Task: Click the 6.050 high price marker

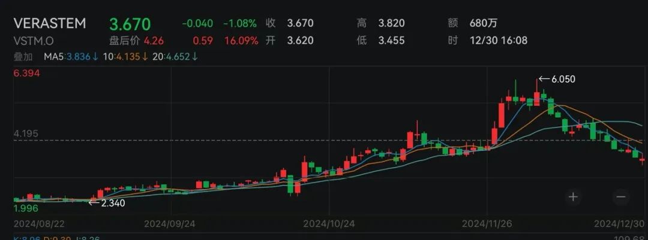Action: point(557,79)
